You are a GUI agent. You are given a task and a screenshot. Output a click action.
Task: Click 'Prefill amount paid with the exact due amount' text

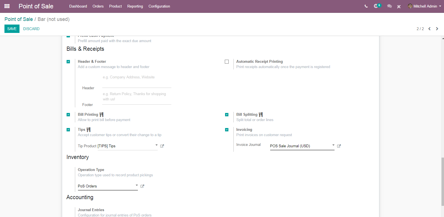click(114, 41)
